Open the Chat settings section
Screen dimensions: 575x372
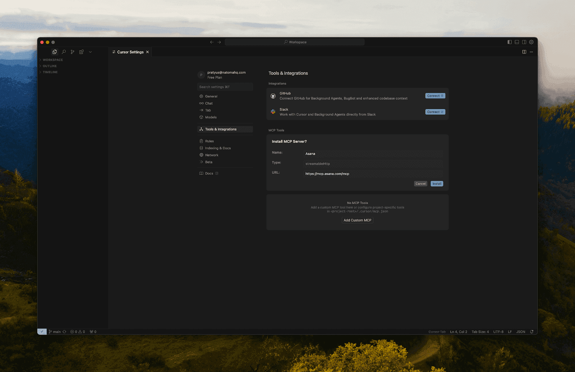pyautogui.click(x=225, y=103)
